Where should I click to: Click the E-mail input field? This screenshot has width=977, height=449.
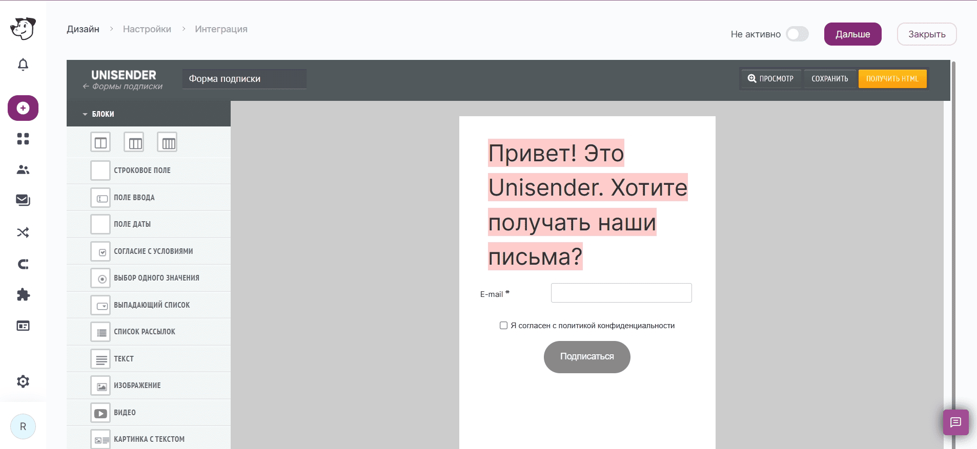click(621, 293)
